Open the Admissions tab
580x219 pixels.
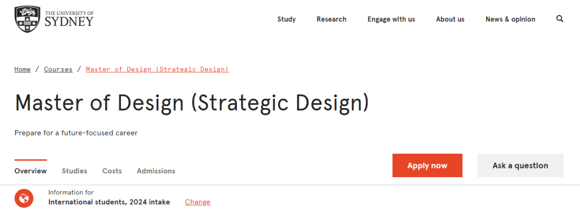pos(156,171)
